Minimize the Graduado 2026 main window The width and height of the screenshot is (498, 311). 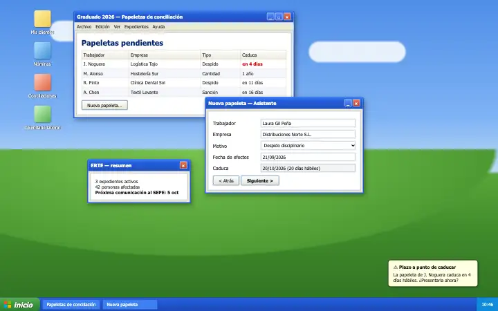tap(270, 17)
